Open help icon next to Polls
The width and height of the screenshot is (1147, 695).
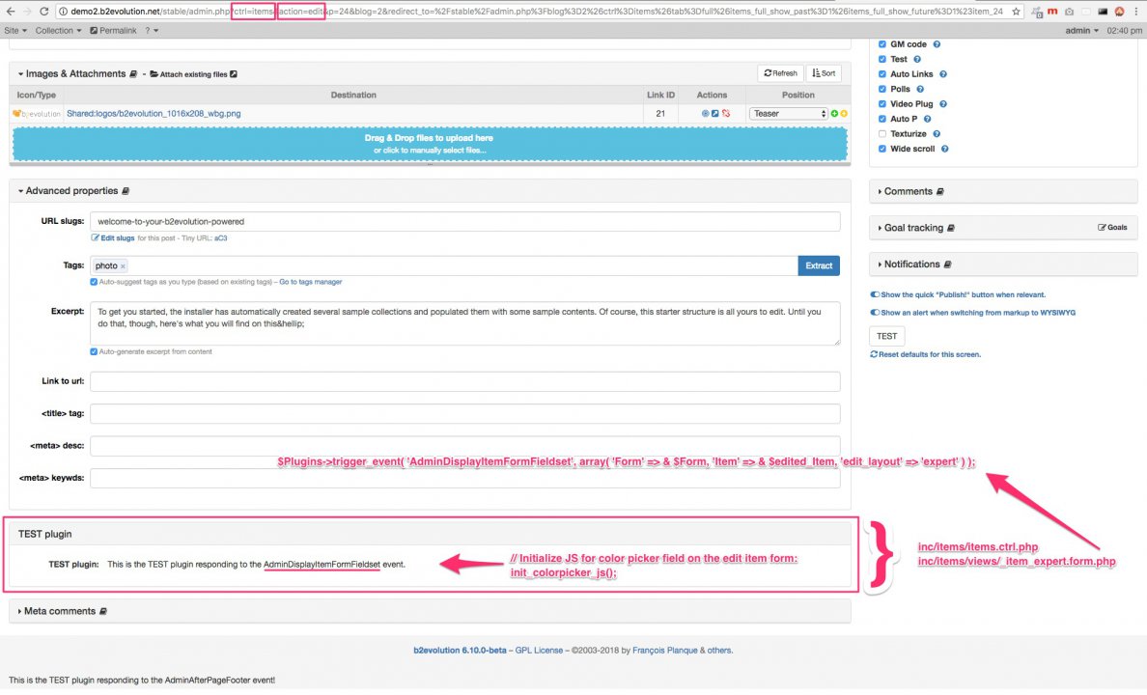[x=920, y=89]
